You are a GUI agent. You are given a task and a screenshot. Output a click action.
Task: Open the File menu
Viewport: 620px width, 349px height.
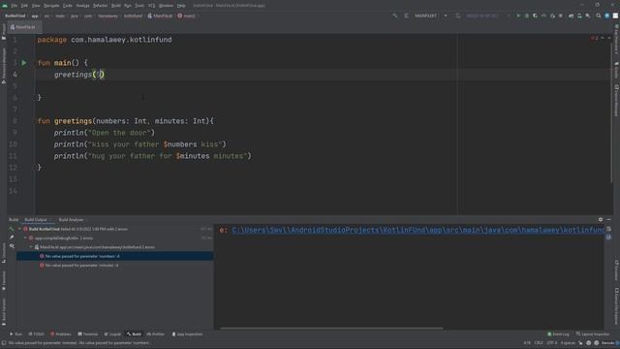pos(15,6)
